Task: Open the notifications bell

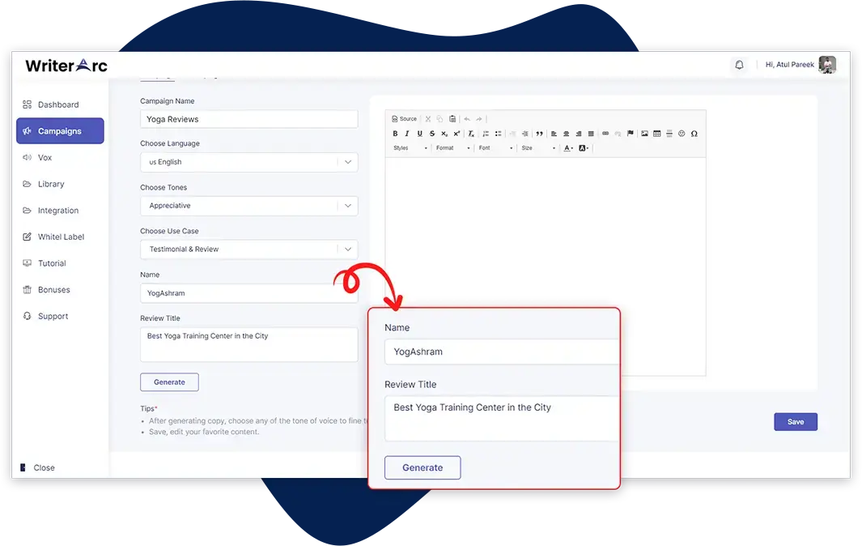Action: (739, 65)
